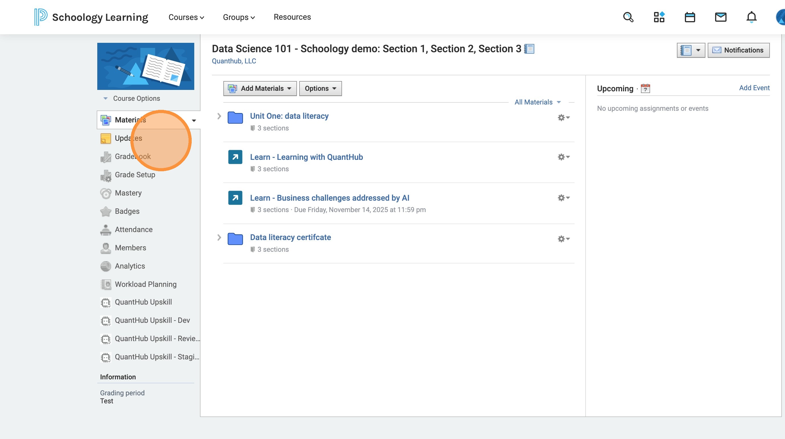Open the apps grid icon
Image resolution: width=785 pixels, height=439 pixels.
(659, 17)
